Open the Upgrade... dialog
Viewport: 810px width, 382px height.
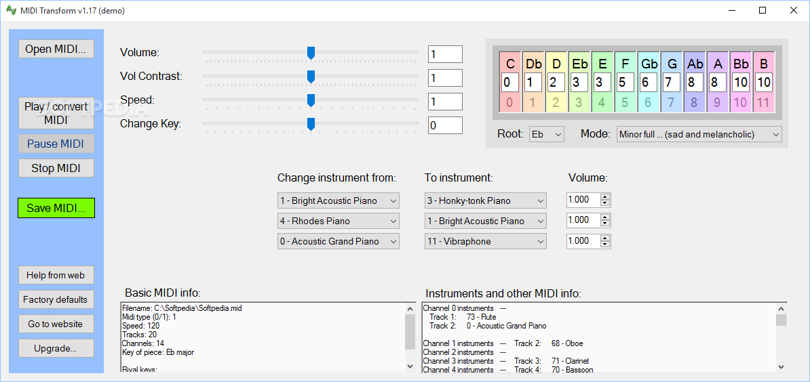pyautogui.click(x=56, y=349)
